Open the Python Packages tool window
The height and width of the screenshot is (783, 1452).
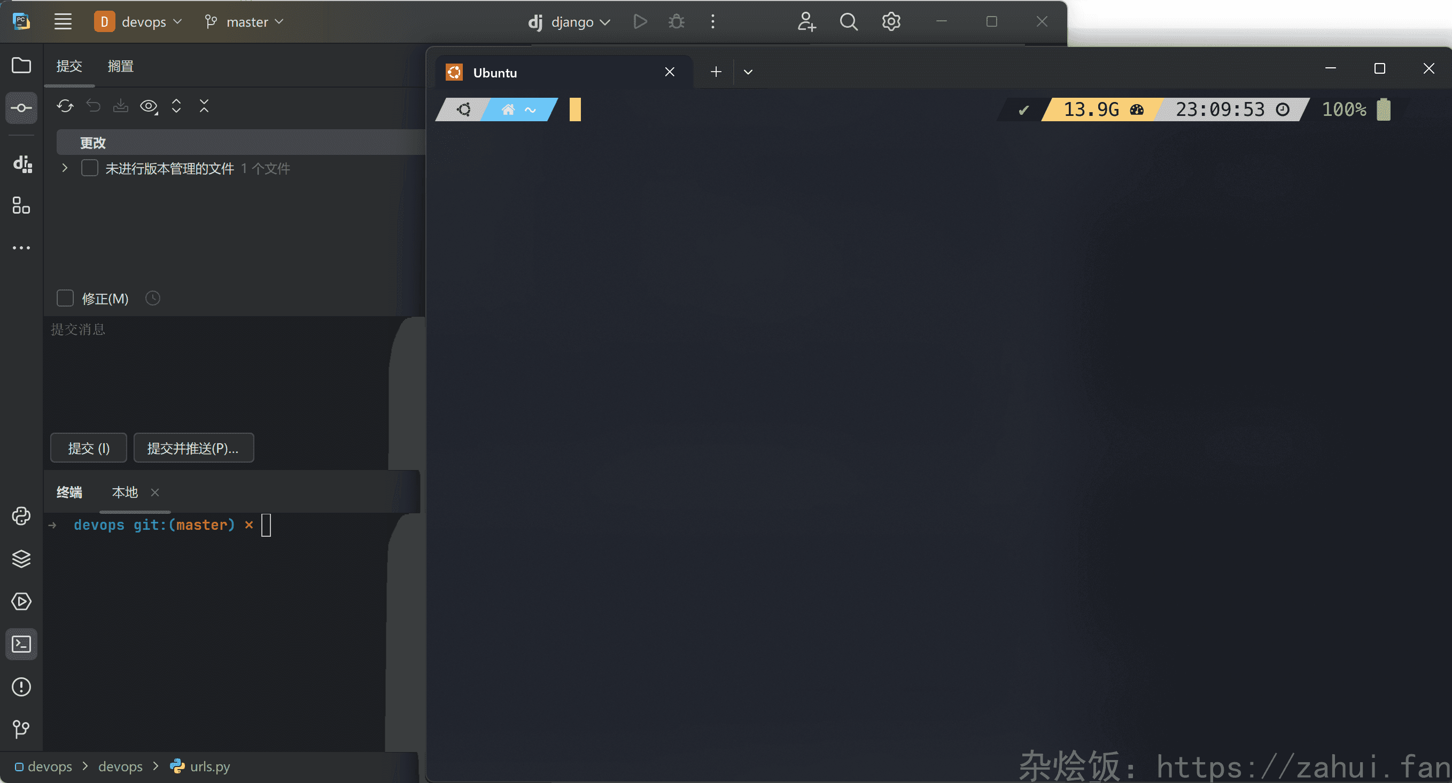point(21,559)
